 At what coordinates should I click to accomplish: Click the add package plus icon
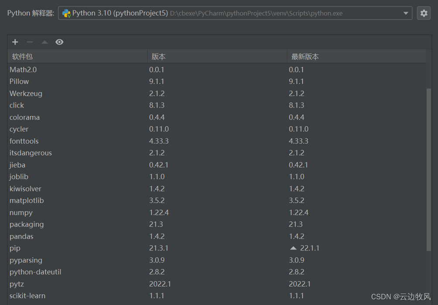[15, 42]
